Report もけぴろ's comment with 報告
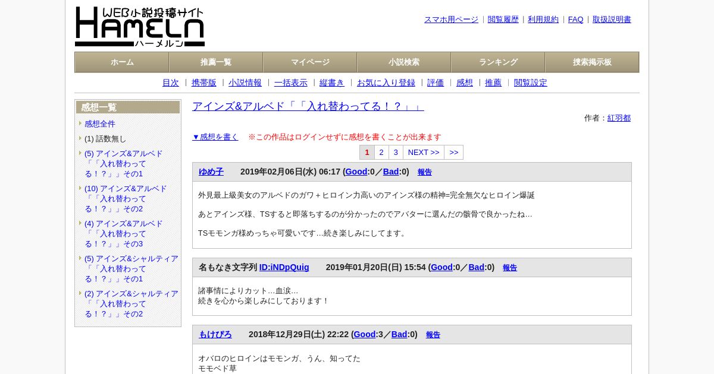 point(433,335)
